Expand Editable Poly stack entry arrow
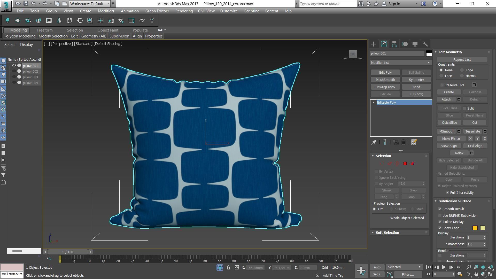 pyautogui.click(x=374, y=103)
